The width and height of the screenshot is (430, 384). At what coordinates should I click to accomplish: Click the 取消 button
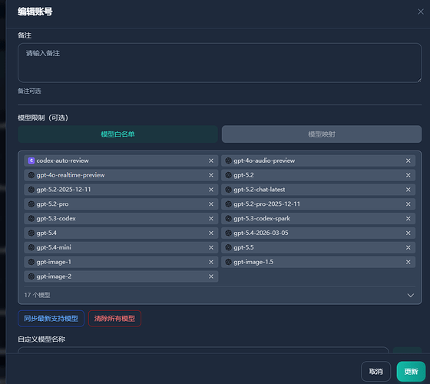[x=375, y=372]
